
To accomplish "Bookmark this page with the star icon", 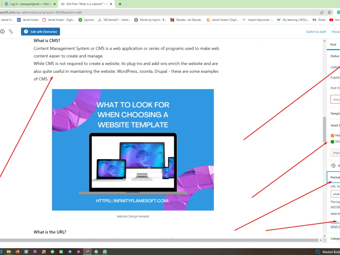I will [x=329, y=12].
